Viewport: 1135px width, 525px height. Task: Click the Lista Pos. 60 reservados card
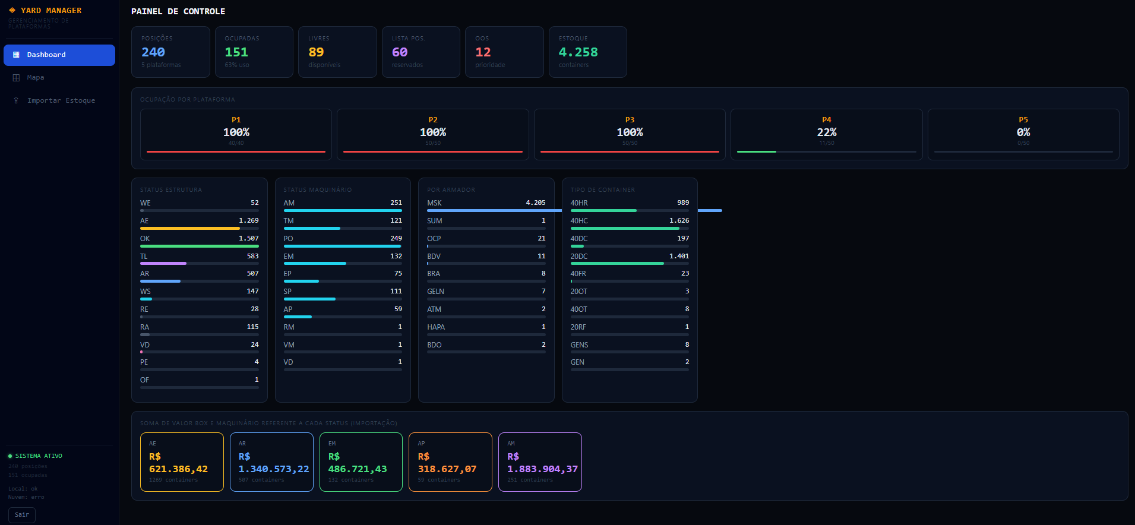click(x=421, y=52)
